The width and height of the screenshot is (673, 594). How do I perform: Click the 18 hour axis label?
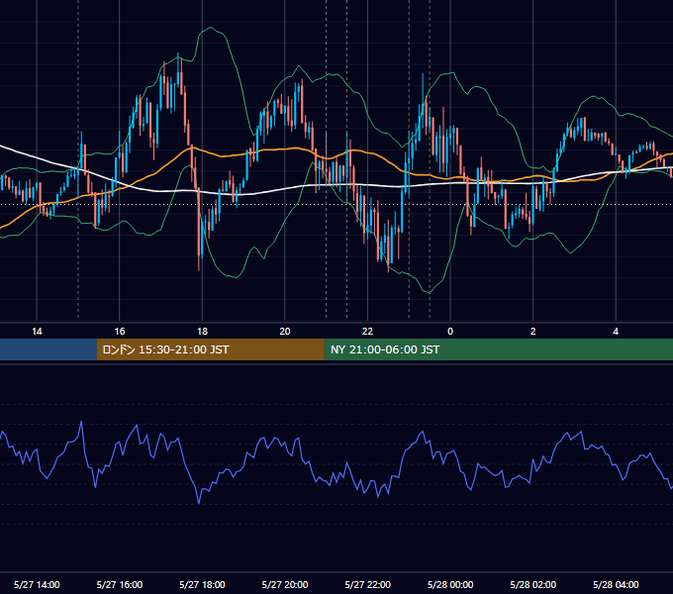click(202, 332)
